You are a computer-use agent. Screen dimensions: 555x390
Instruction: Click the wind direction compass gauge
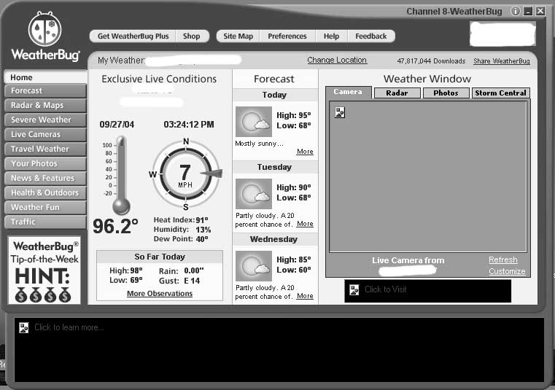pyautogui.click(x=185, y=173)
